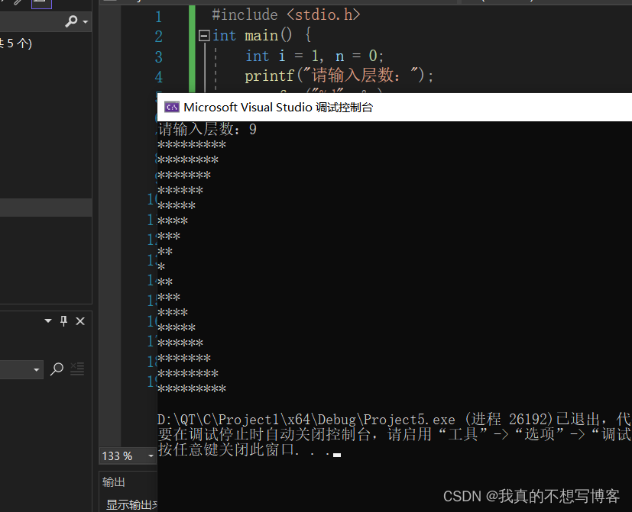Click the console icon in debug console title
Screen dimensions: 632x512
[x=172, y=107]
